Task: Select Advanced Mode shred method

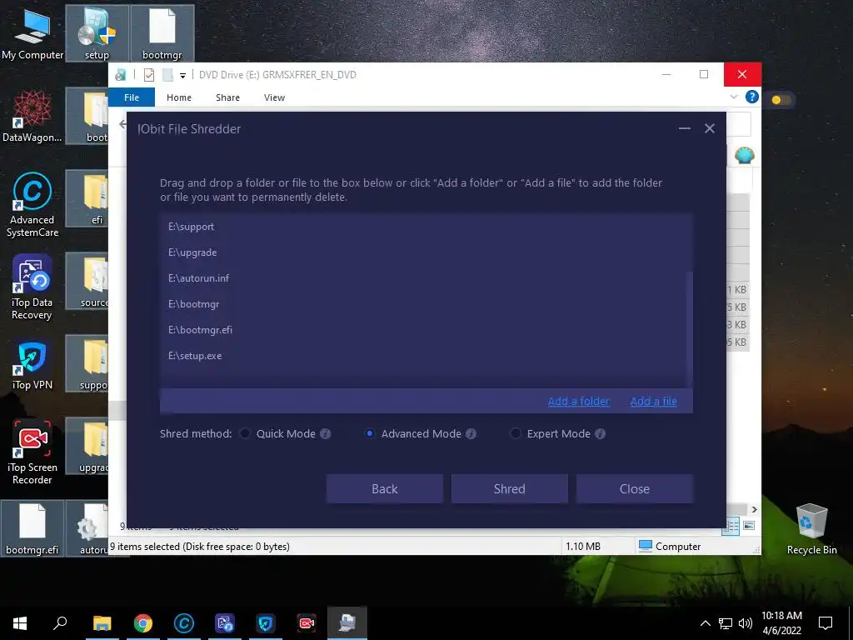Action: click(x=369, y=433)
